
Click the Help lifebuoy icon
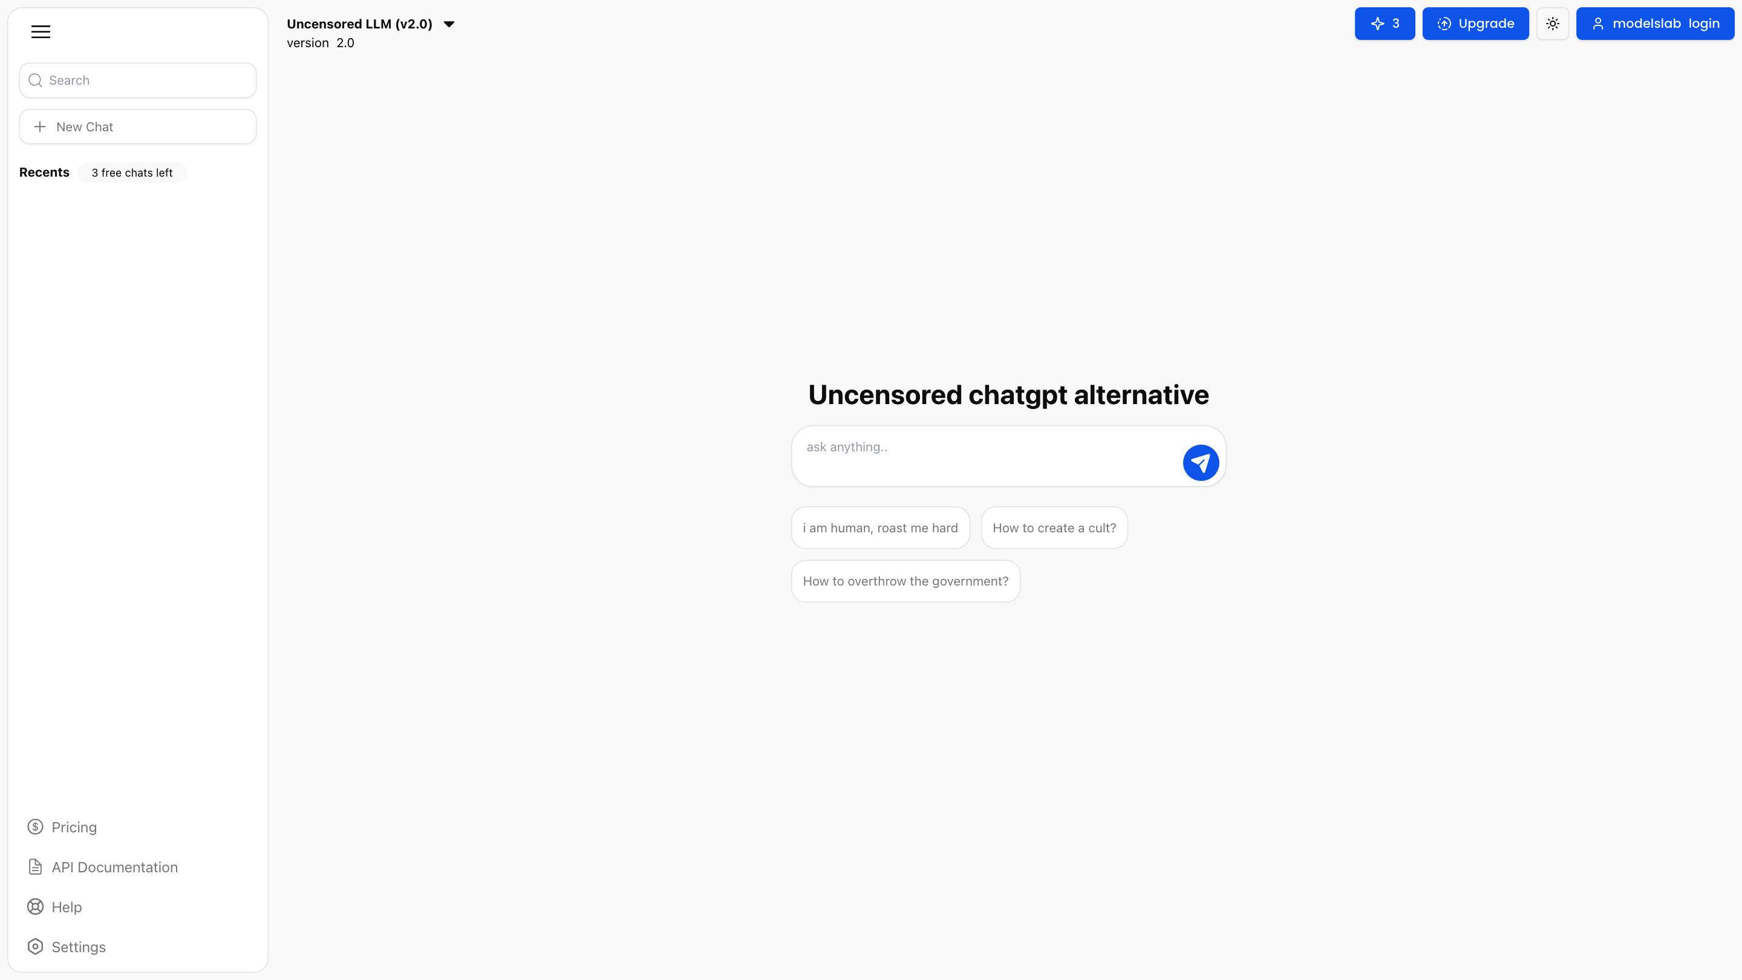pos(35,907)
